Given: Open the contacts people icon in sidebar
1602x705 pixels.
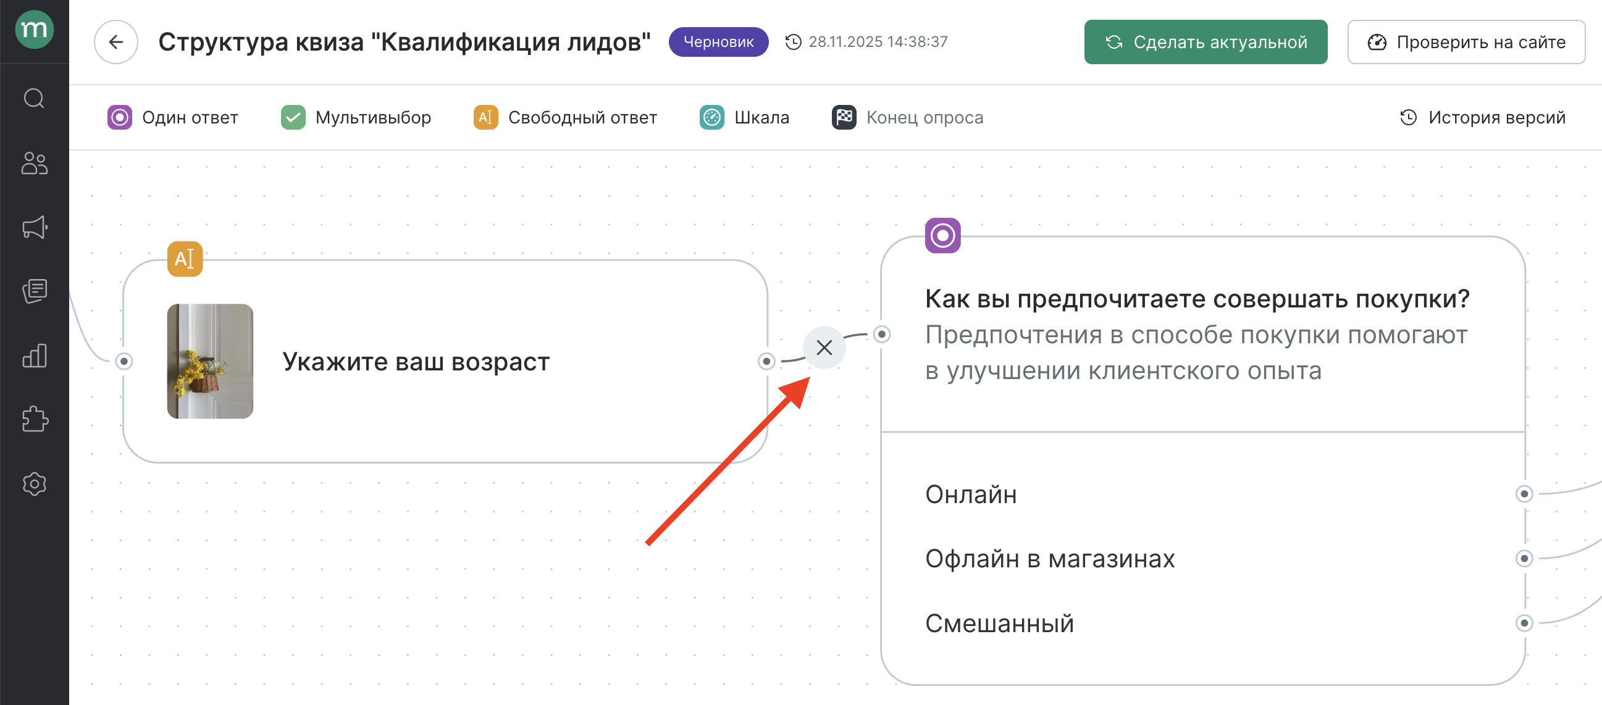Looking at the screenshot, I should (x=34, y=164).
